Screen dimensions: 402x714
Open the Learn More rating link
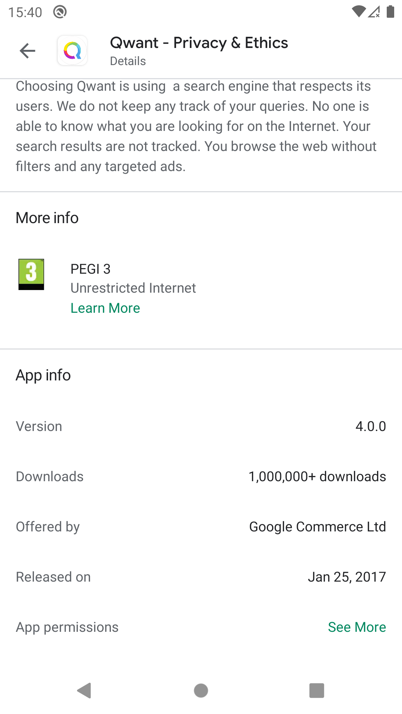click(x=105, y=308)
